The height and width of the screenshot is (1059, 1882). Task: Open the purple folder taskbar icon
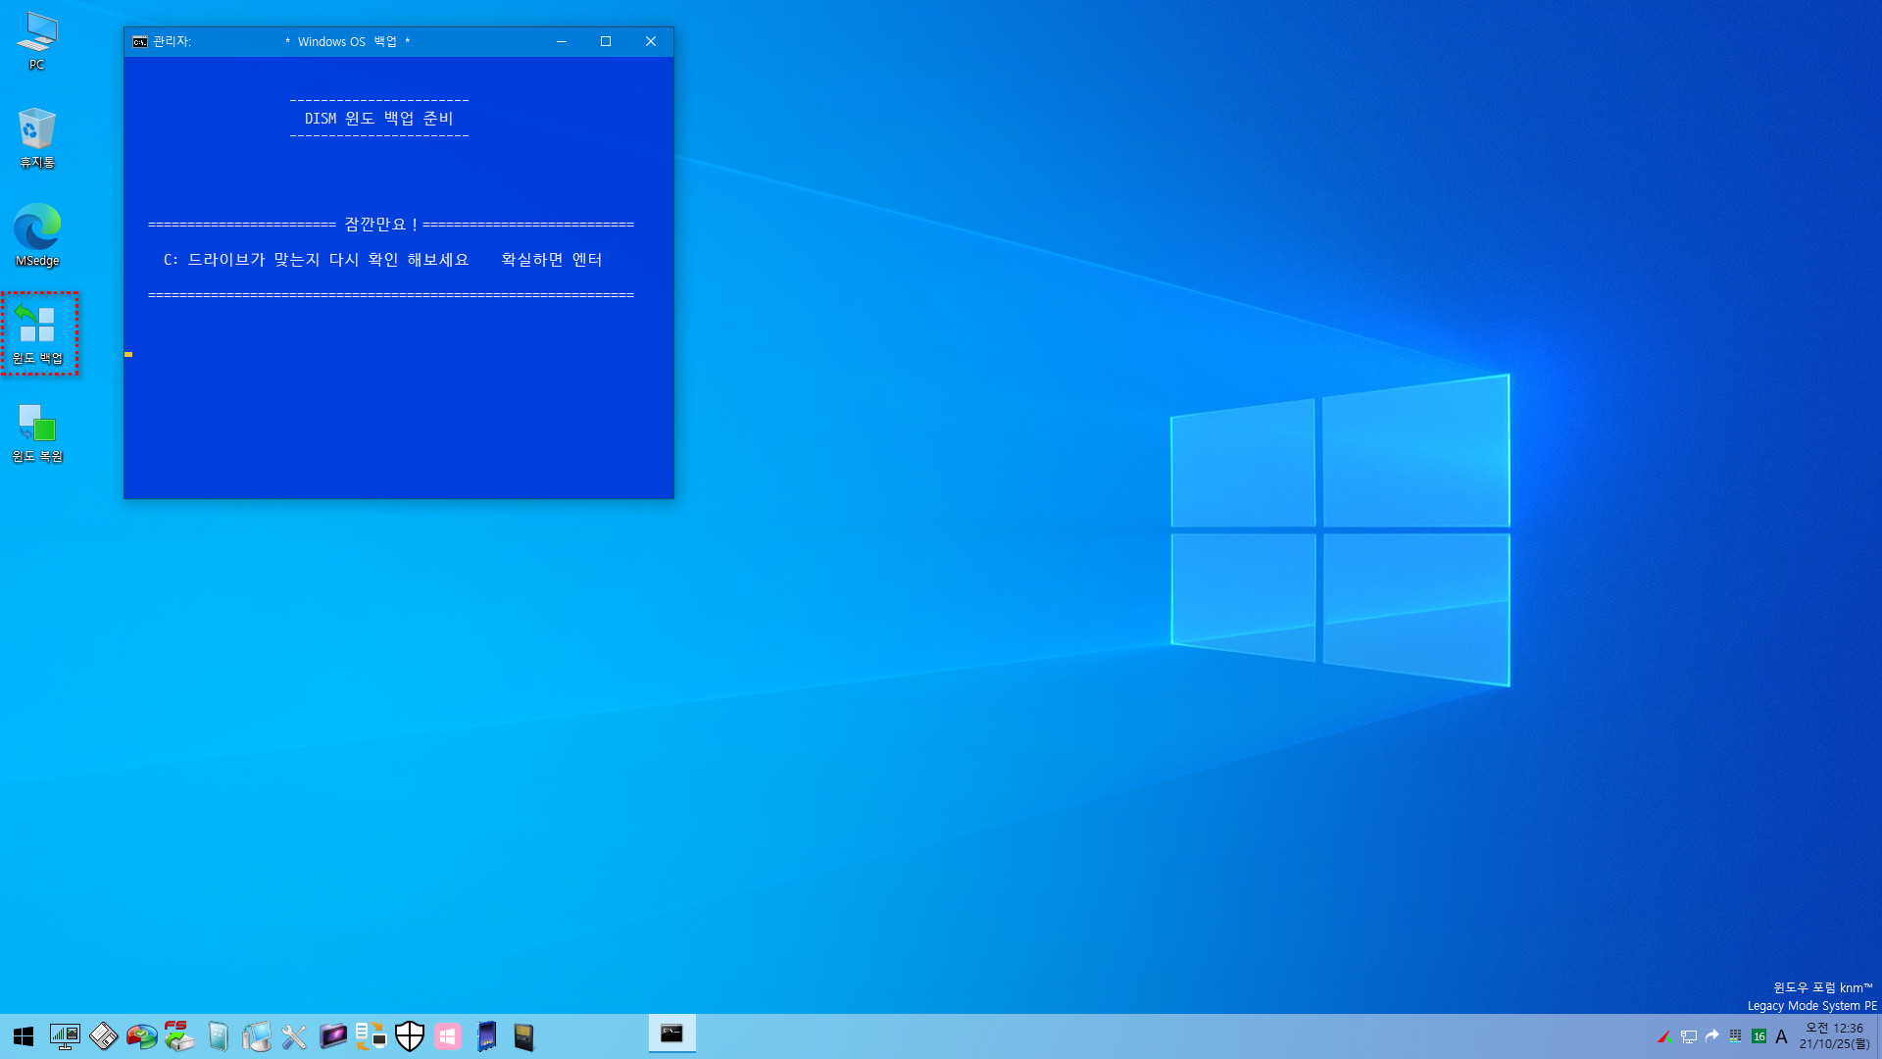(333, 1036)
